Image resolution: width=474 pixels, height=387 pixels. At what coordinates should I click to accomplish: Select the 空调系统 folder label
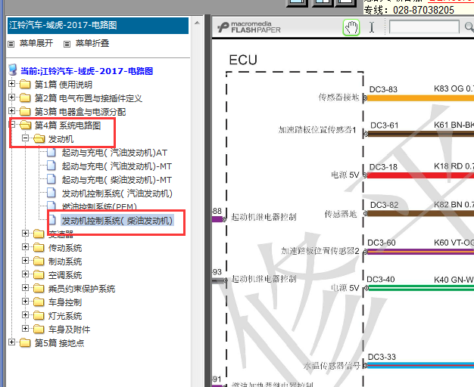click(65, 275)
